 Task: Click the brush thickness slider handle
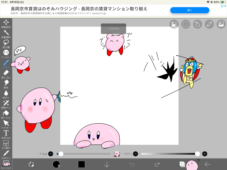click(61, 154)
